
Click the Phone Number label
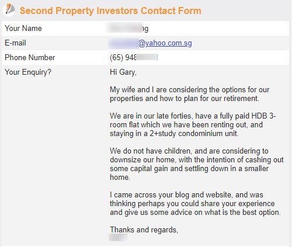(x=30, y=58)
